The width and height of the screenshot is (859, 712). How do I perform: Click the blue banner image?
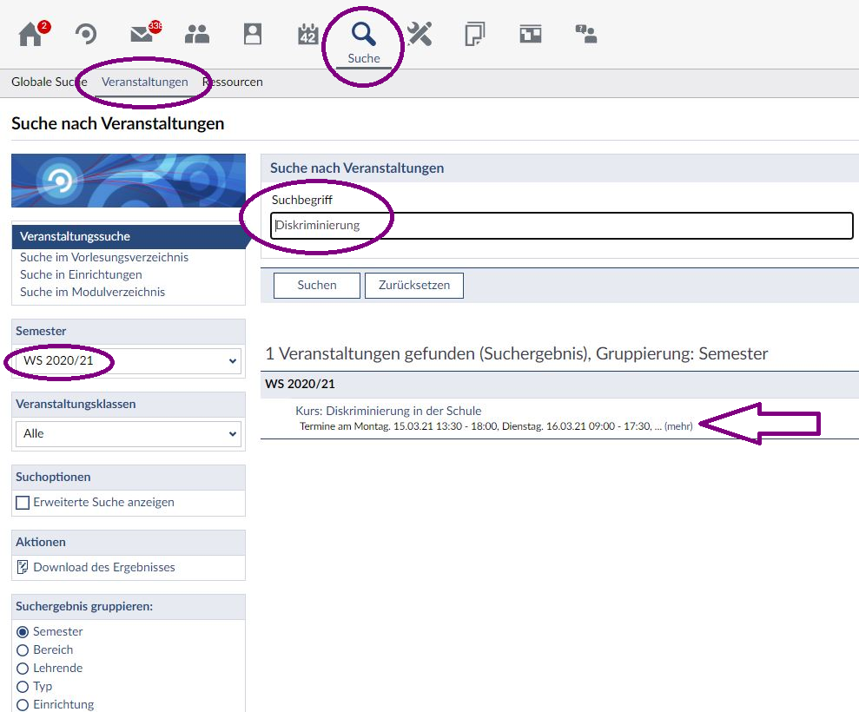[129, 181]
